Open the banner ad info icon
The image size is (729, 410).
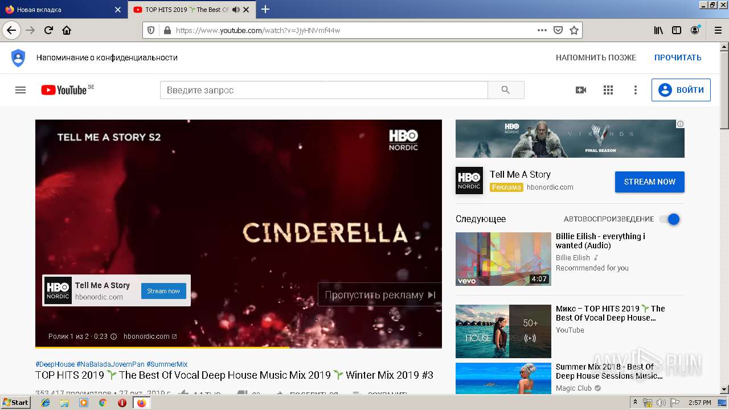[x=680, y=124]
